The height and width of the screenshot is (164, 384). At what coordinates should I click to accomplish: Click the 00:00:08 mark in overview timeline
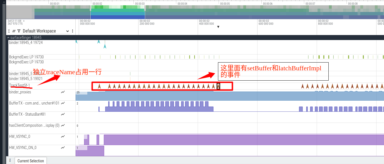(x=353, y=4)
